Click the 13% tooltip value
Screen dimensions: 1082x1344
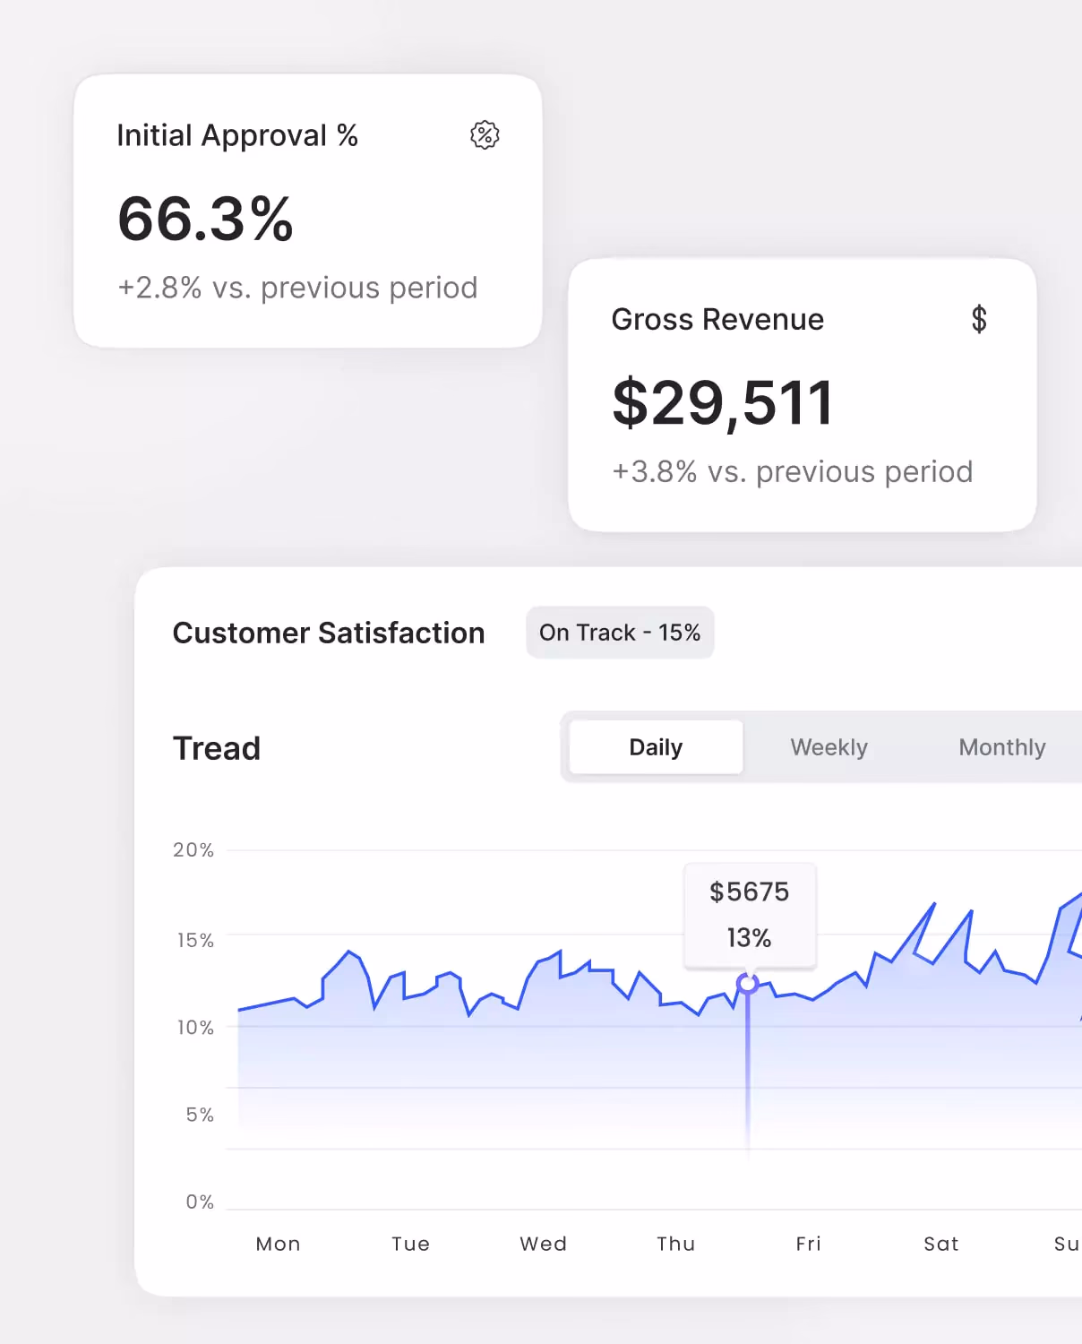(x=749, y=938)
